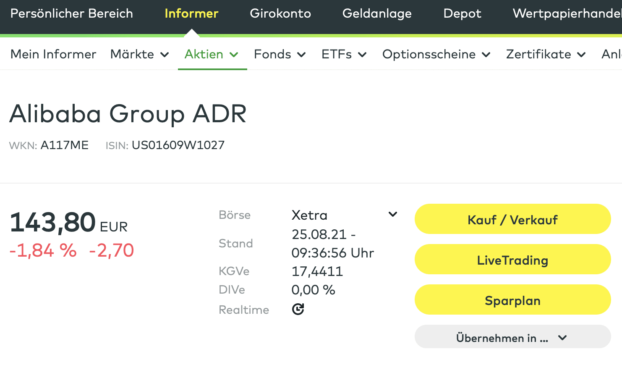Click the Kauf / Verkauf button
622x373 pixels.
[512, 219]
